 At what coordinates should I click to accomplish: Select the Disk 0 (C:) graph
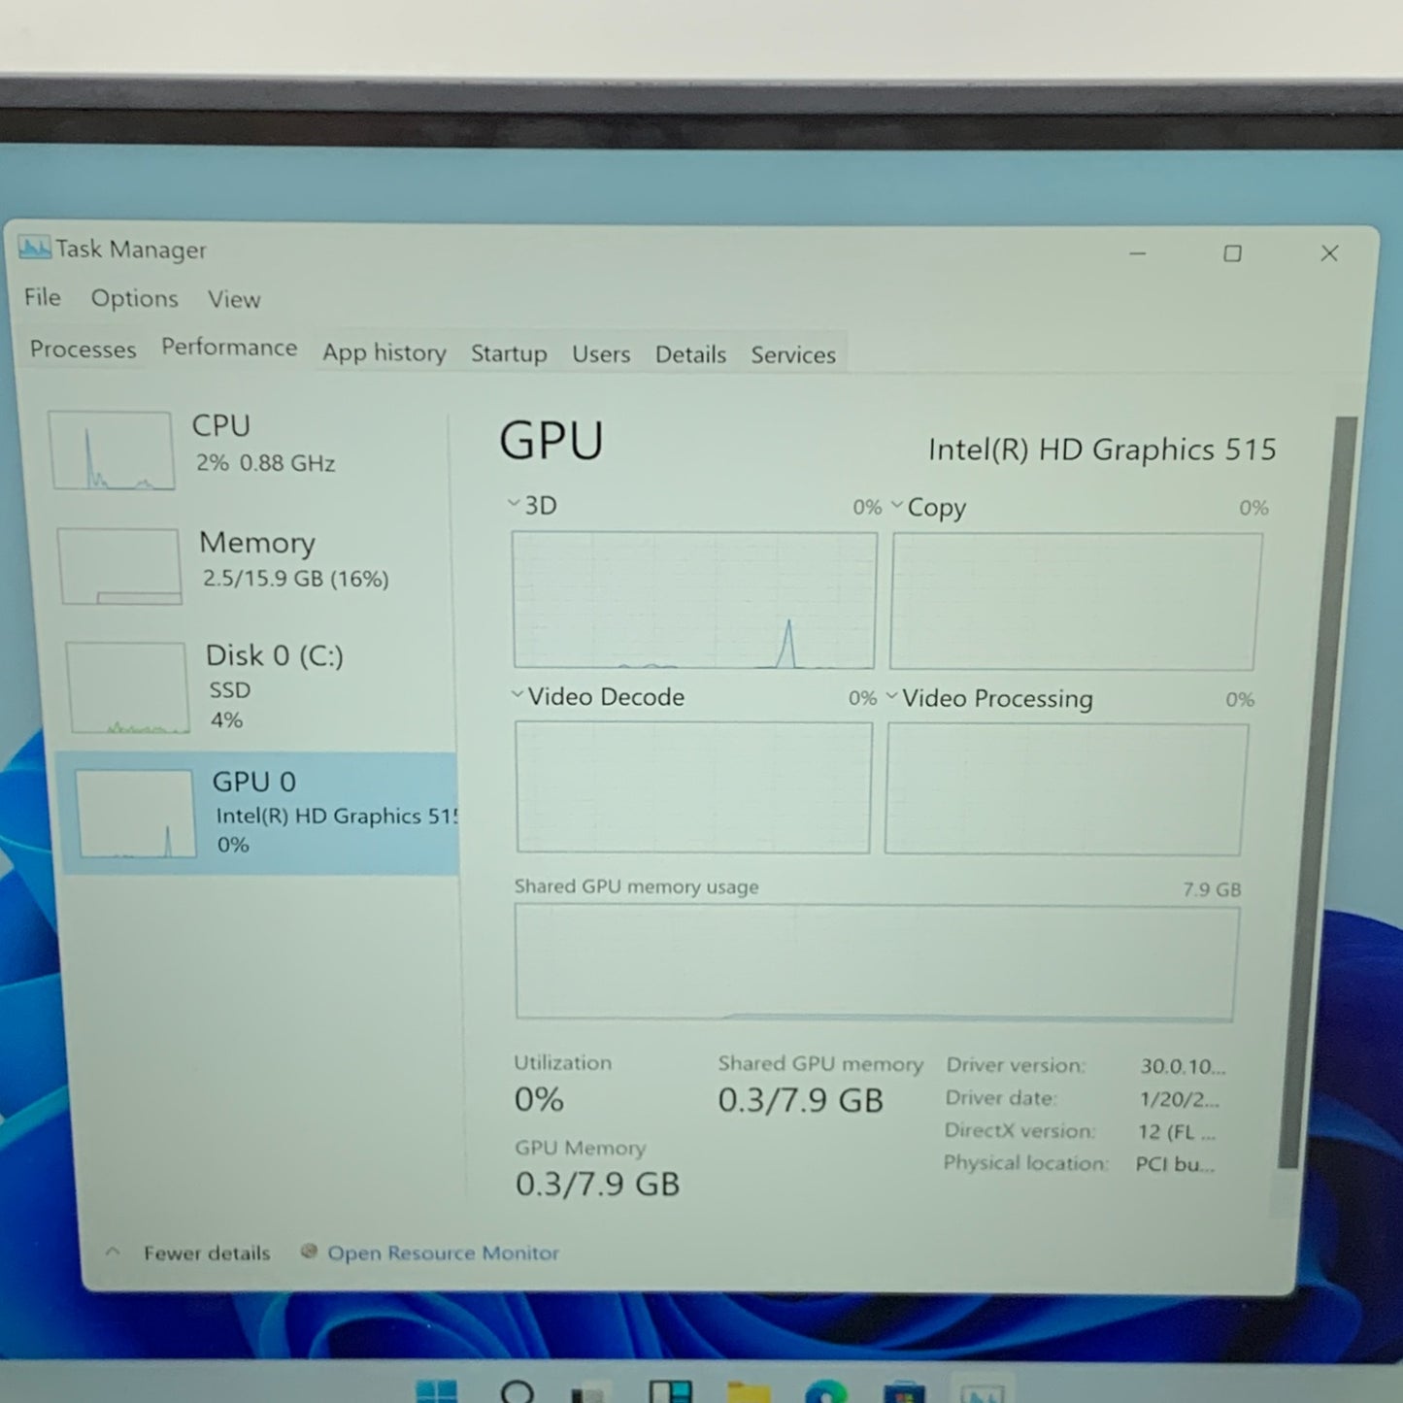pyautogui.click(x=128, y=686)
